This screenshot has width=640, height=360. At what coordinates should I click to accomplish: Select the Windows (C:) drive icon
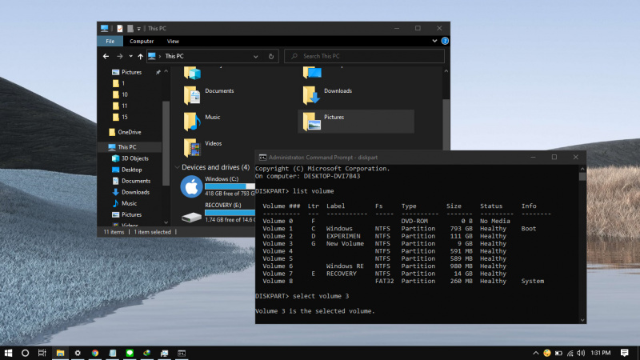click(191, 186)
